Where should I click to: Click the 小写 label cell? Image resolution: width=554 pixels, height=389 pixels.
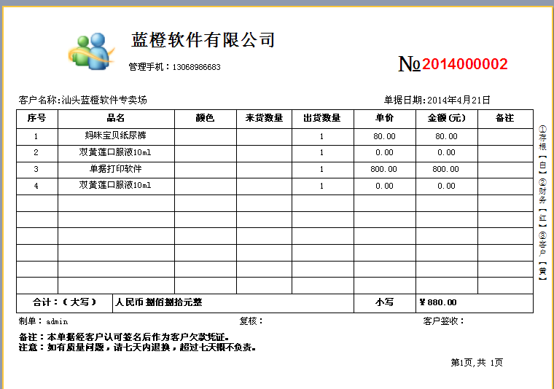[384, 303]
